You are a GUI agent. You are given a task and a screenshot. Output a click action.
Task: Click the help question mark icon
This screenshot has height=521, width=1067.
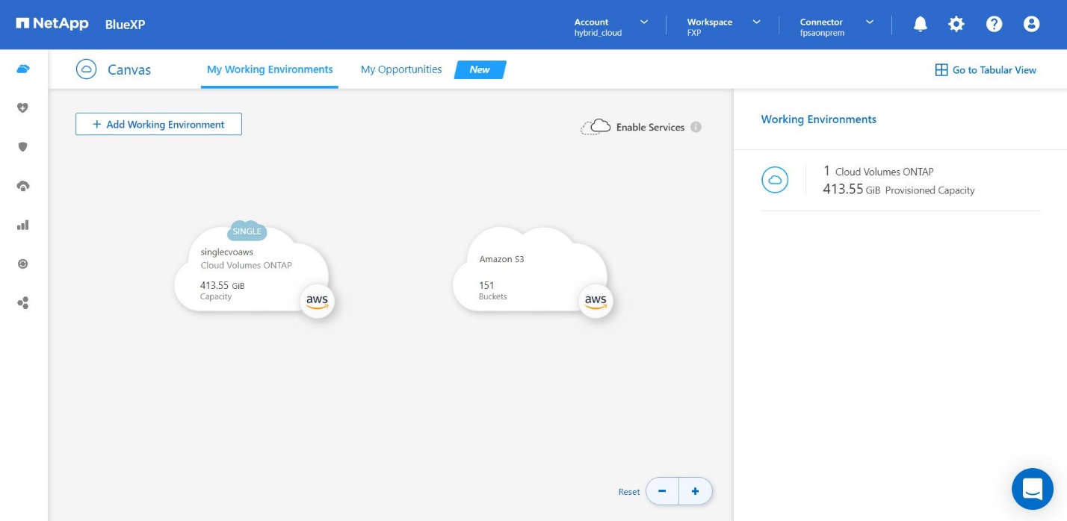click(994, 24)
